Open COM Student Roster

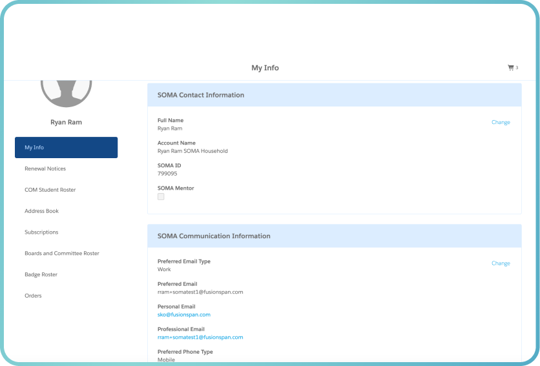click(x=50, y=190)
